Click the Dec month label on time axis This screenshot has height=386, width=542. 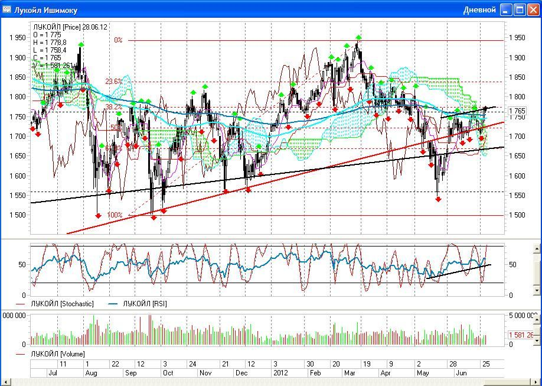tap(241, 373)
